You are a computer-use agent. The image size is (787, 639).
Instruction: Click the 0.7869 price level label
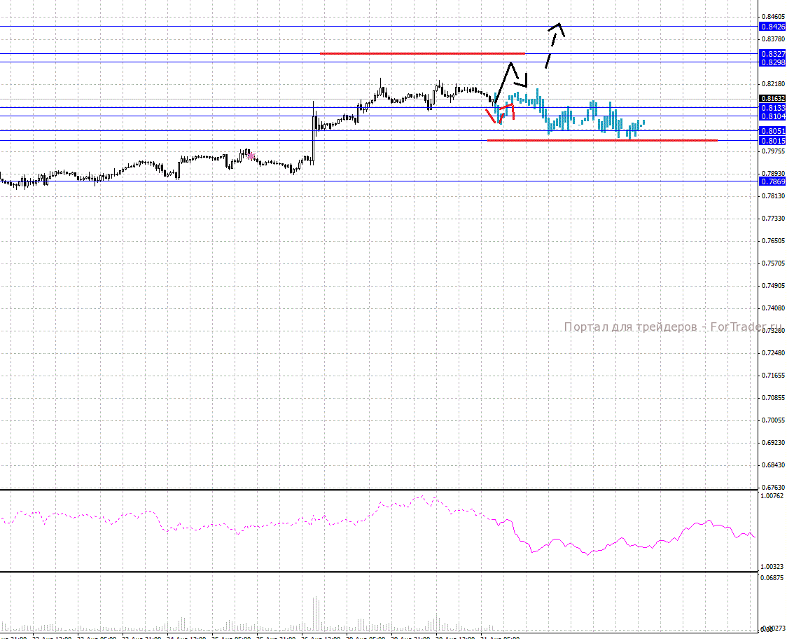tap(772, 181)
